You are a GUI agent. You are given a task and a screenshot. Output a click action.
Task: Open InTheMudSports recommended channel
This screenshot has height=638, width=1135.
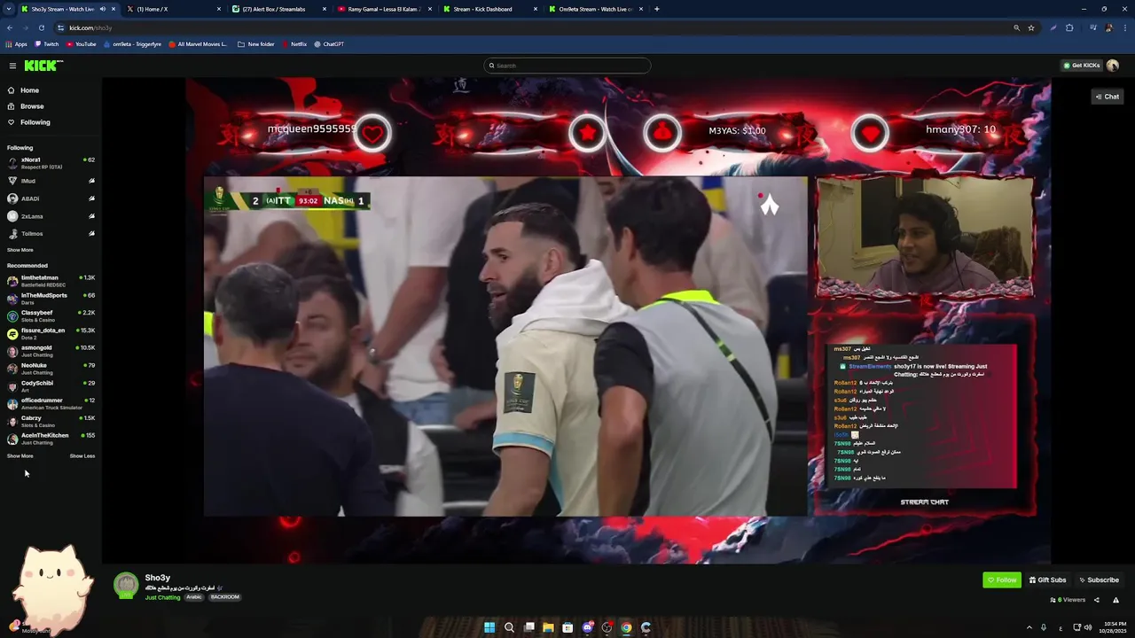(x=51, y=299)
